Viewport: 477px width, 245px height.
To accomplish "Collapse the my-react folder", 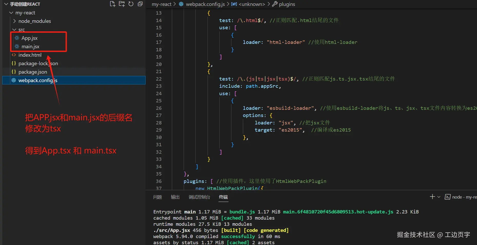I will pos(11,13).
